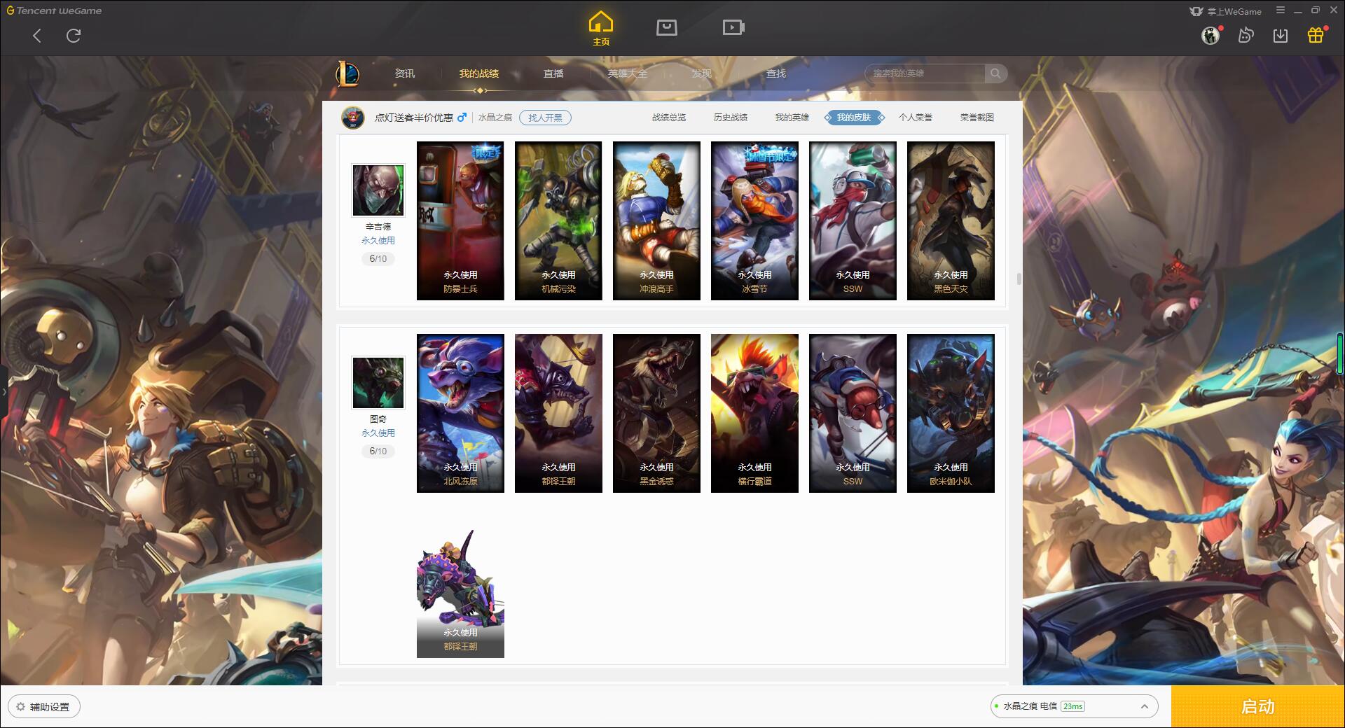
Task: Switch to 战绩总览 sub-tab
Action: tap(669, 118)
